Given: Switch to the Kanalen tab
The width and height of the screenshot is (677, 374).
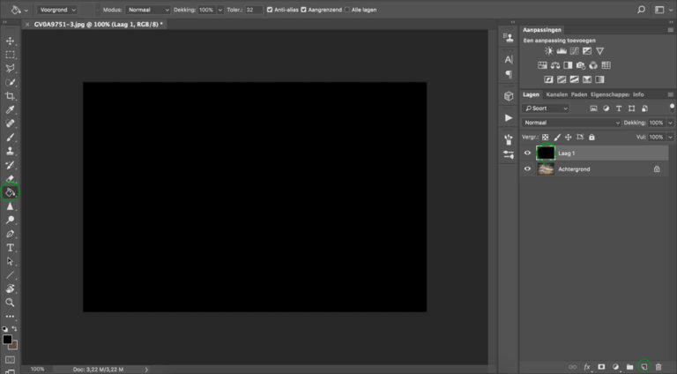Looking at the screenshot, I should (x=556, y=94).
